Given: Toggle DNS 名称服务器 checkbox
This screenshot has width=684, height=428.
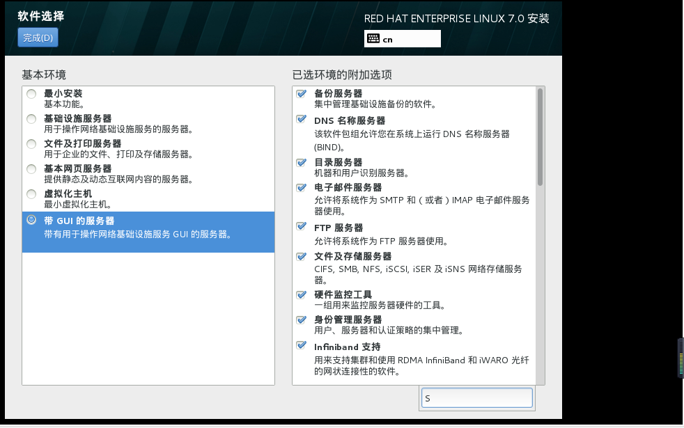Looking at the screenshot, I should pos(301,119).
